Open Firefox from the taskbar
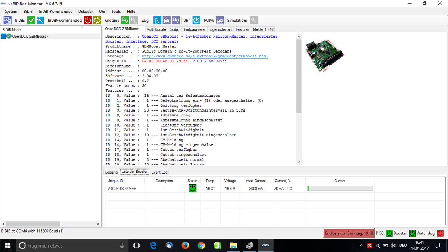The width and height of the screenshot is (448, 252). point(185,245)
